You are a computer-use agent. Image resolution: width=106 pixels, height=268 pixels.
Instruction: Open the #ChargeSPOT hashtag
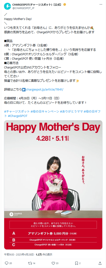pos(17,116)
